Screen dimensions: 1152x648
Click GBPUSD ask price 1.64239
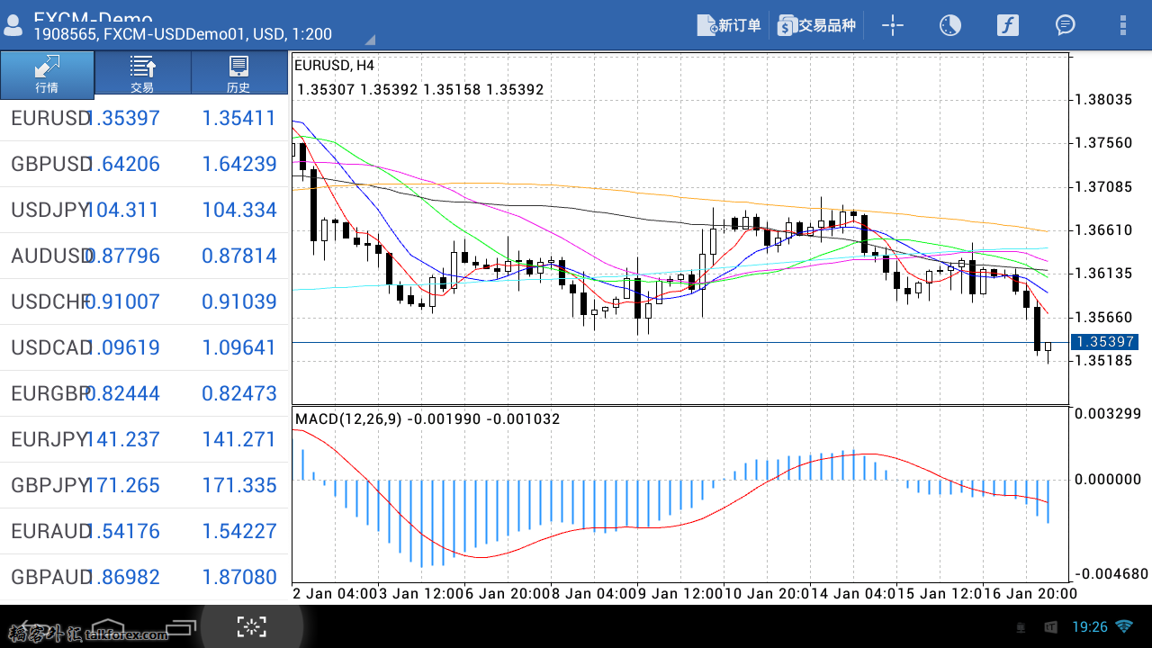click(238, 164)
